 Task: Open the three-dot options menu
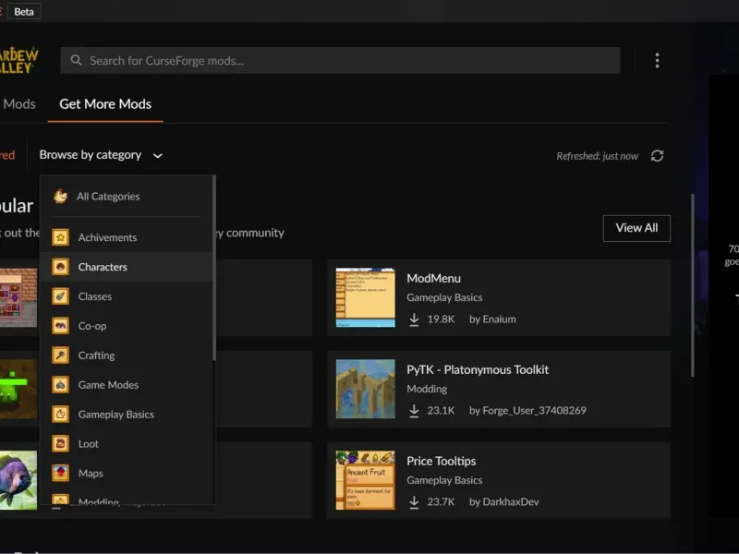pos(657,61)
